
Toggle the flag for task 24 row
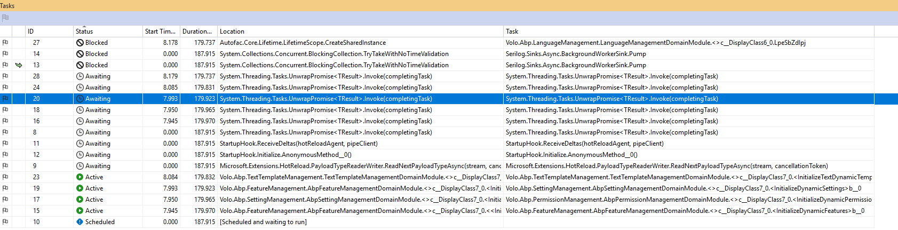[5, 88]
